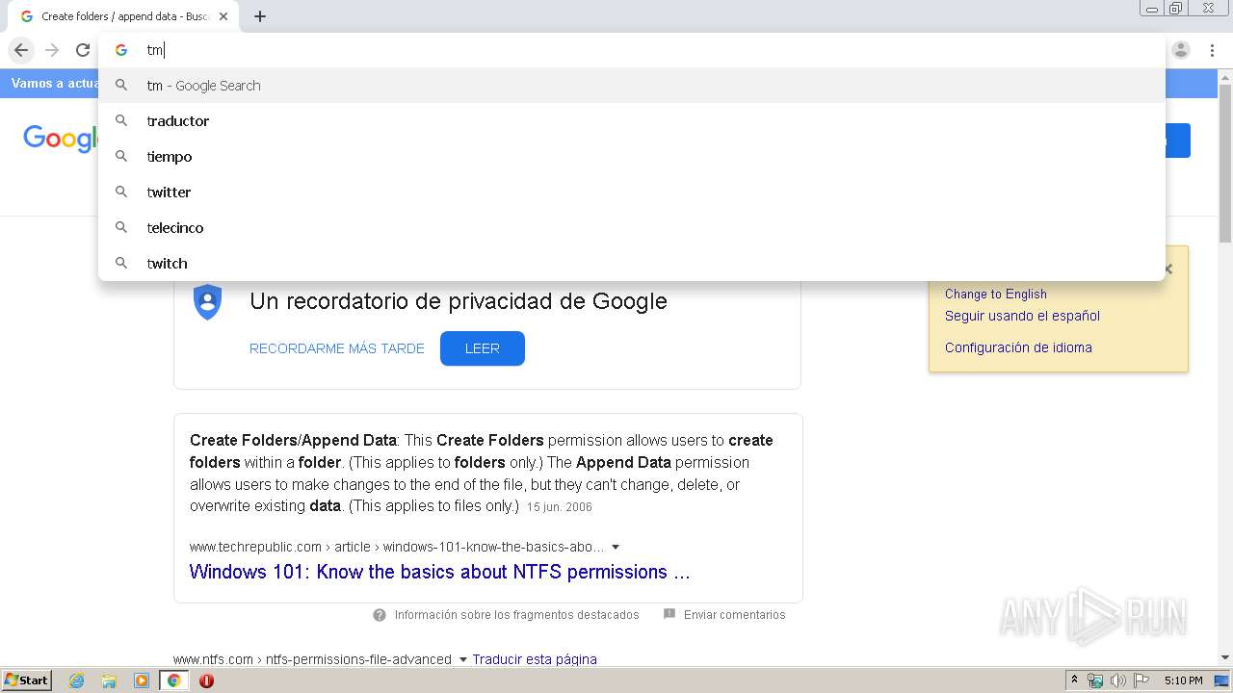Click the scrollbar down arrow
1233x693 pixels.
coord(1225,657)
